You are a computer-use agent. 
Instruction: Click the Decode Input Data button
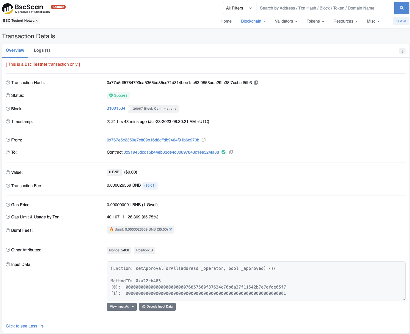point(157,307)
